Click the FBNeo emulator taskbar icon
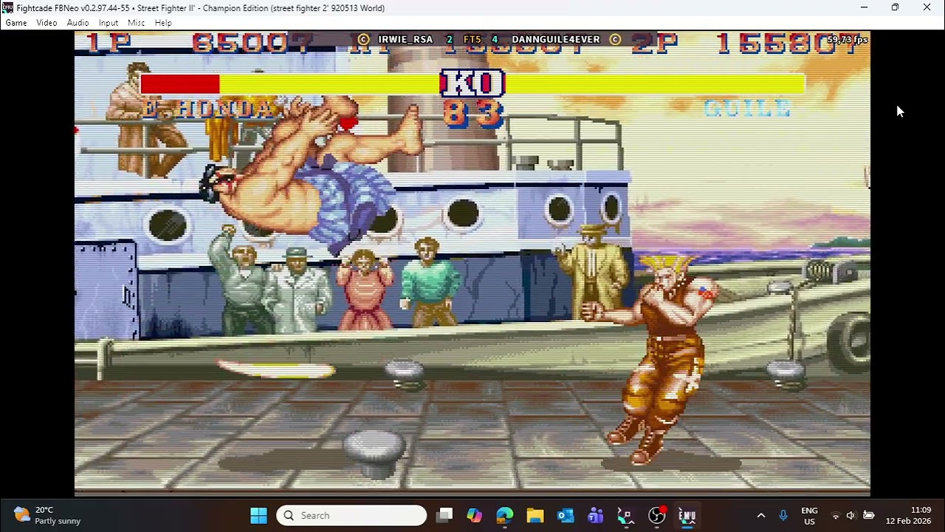The height and width of the screenshot is (532, 945). pos(687,515)
